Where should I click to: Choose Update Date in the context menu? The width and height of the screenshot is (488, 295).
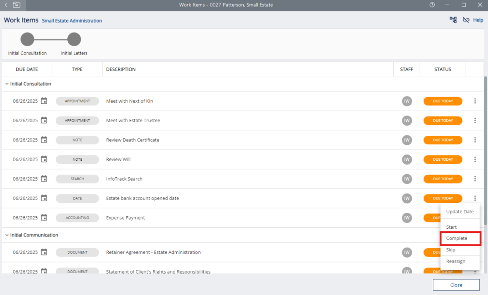(x=460, y=212)
